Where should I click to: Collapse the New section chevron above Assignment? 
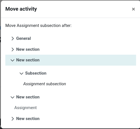[x=12, y=97]
